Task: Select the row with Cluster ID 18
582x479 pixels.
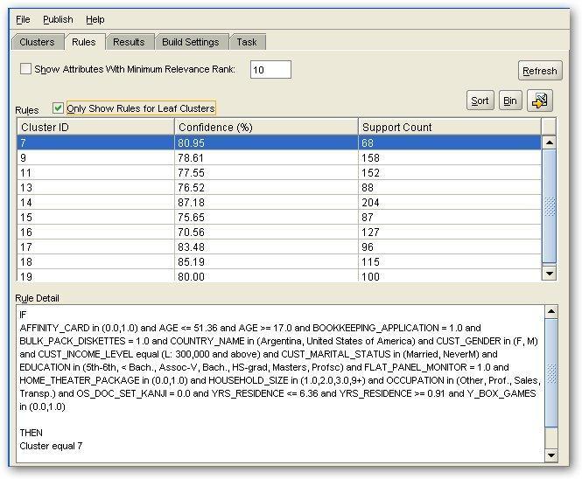Action: coord(279,261)
